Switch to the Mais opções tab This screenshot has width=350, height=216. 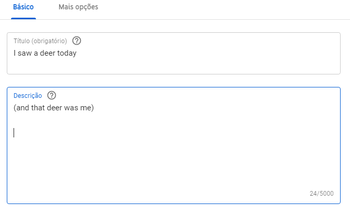click(x=78, y=7)
